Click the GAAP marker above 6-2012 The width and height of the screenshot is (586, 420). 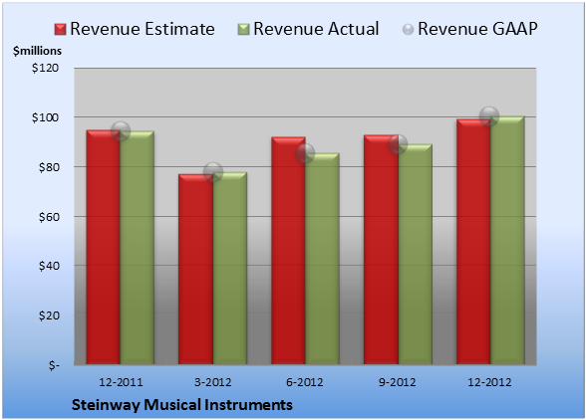[x=305, y=153]
